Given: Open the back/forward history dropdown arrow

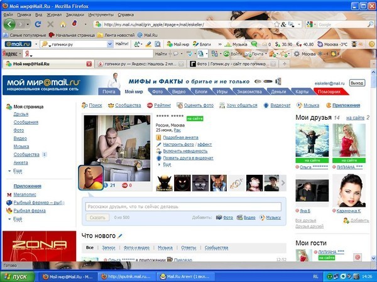Looking at the screenshot, I should click(28, 24).
